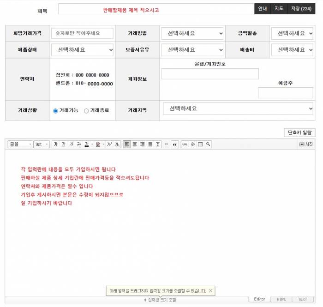
Task: Open the 단축키 일람 shortcut list
Action: tap(300, 132)
